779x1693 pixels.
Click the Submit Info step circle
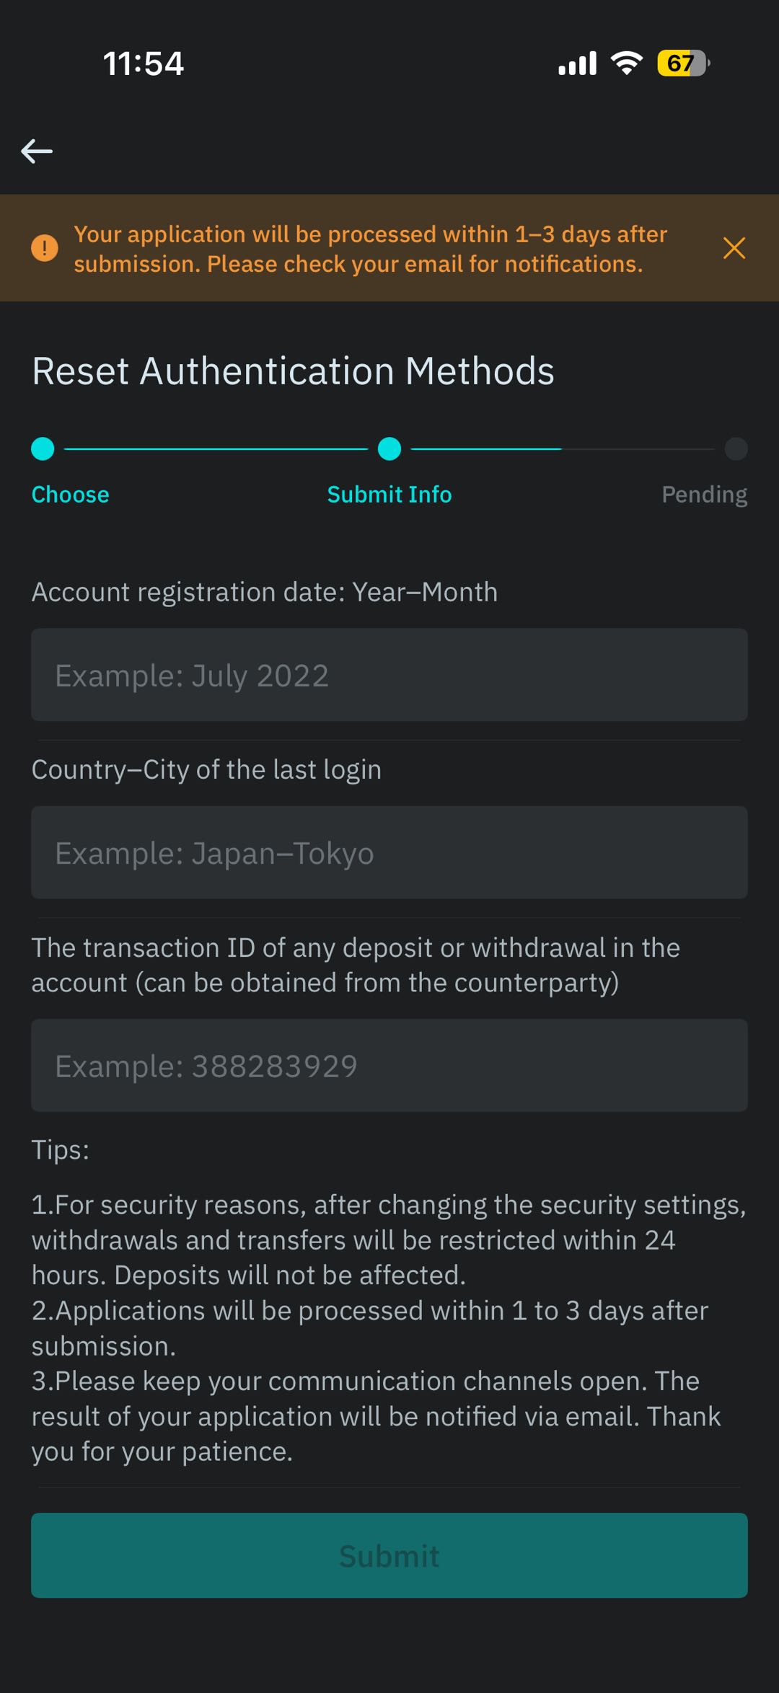[389, 448]
